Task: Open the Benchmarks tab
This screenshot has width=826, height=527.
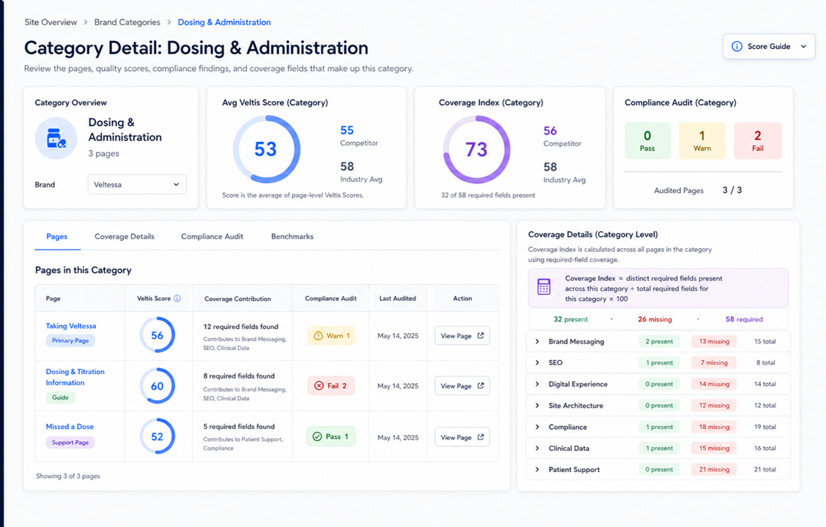Action: [x=292, y=236]
